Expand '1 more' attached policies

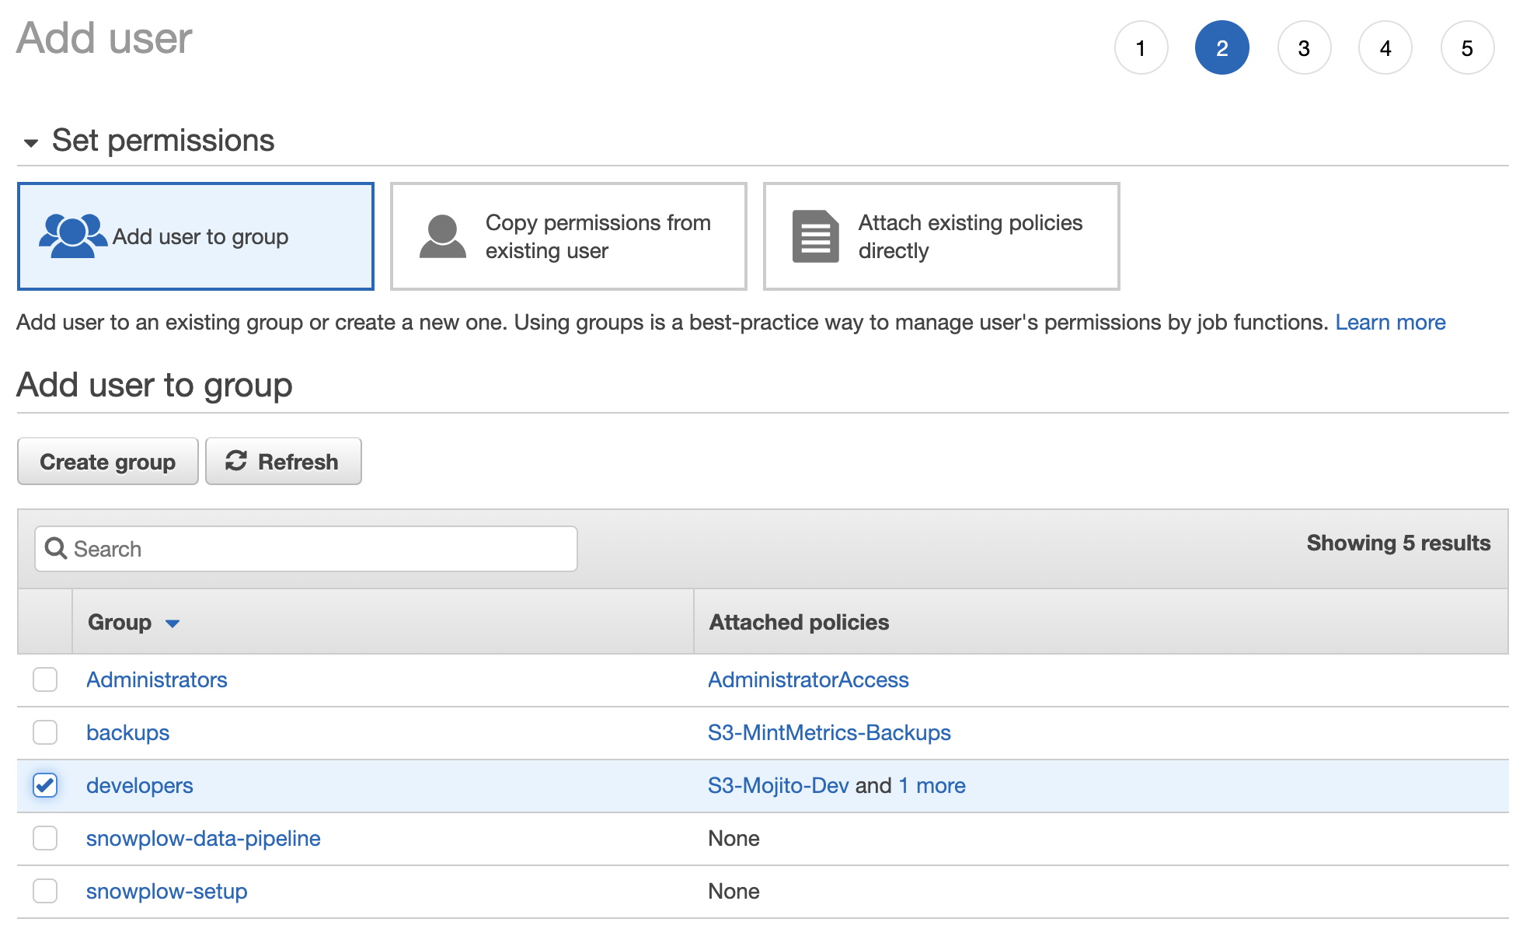932,785
